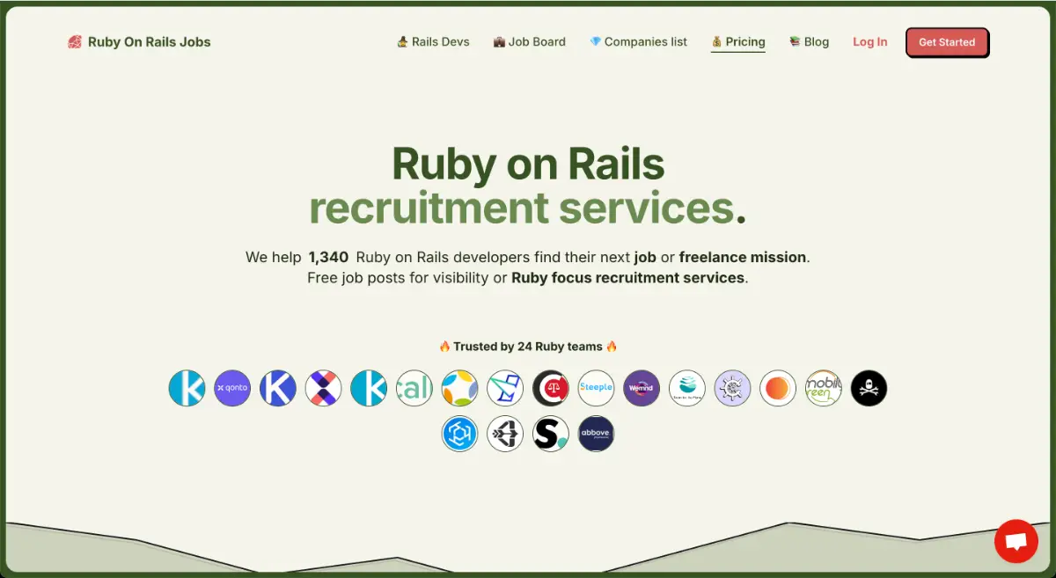Click the black S company logo
Image resolution: width=1056 pixels, height=578 pixels.
tap(551, 434)
